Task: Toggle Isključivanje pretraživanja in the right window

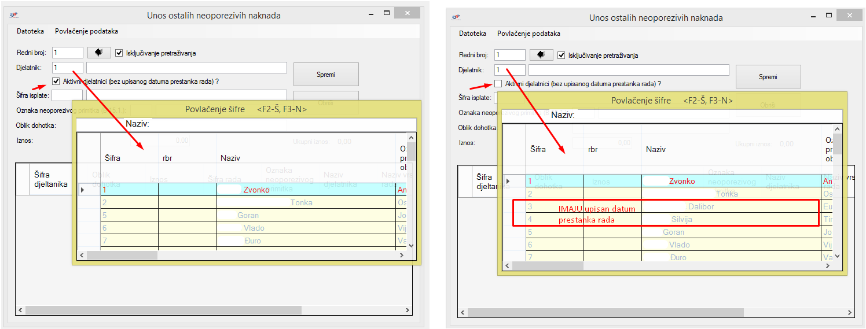Action: pyautogui.click(x=561, y=56)
